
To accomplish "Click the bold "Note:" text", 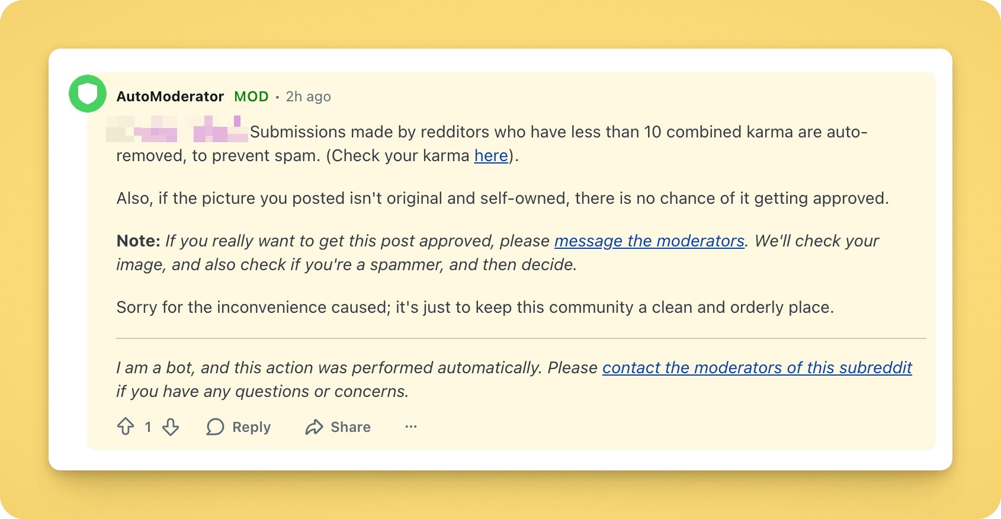I will (138, 241).
